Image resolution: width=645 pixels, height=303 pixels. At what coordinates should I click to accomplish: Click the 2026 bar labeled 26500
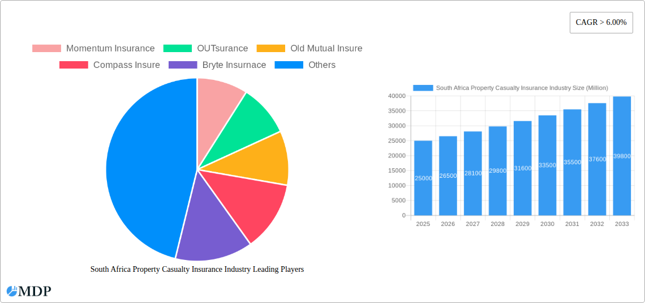tap(448, 176)
